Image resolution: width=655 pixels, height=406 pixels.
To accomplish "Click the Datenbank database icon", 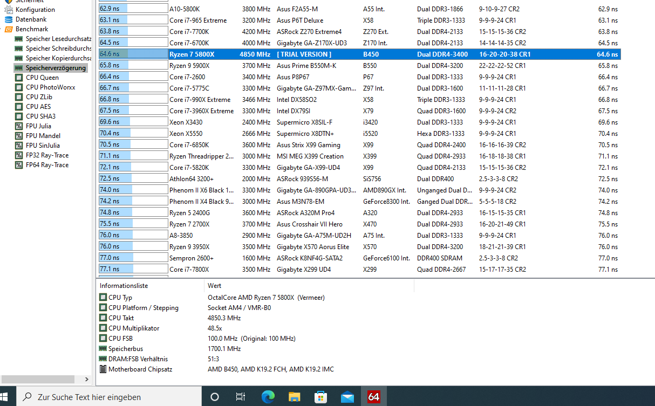I will 9,19.
